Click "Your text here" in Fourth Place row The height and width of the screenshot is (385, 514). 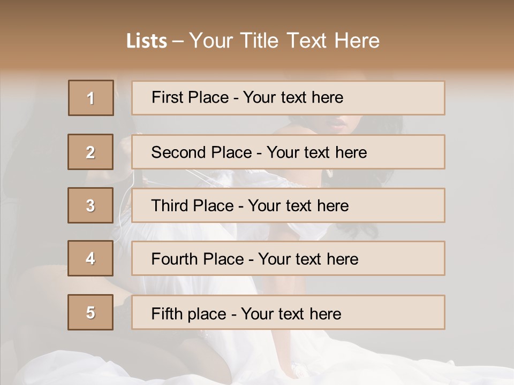point(308,259)
